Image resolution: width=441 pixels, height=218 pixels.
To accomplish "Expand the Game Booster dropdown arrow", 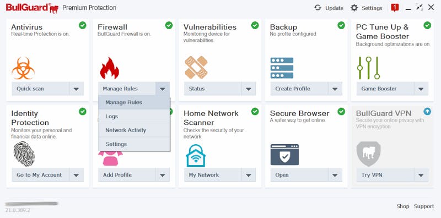I will [x=421, y=89].
